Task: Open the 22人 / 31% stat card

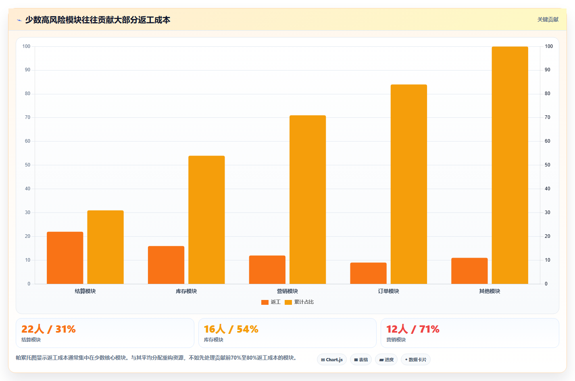Action: 105,333
